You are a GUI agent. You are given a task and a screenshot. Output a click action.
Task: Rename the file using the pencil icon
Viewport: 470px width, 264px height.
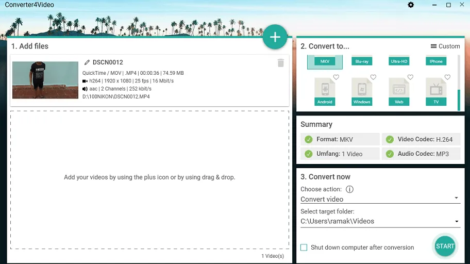point(87,62)
